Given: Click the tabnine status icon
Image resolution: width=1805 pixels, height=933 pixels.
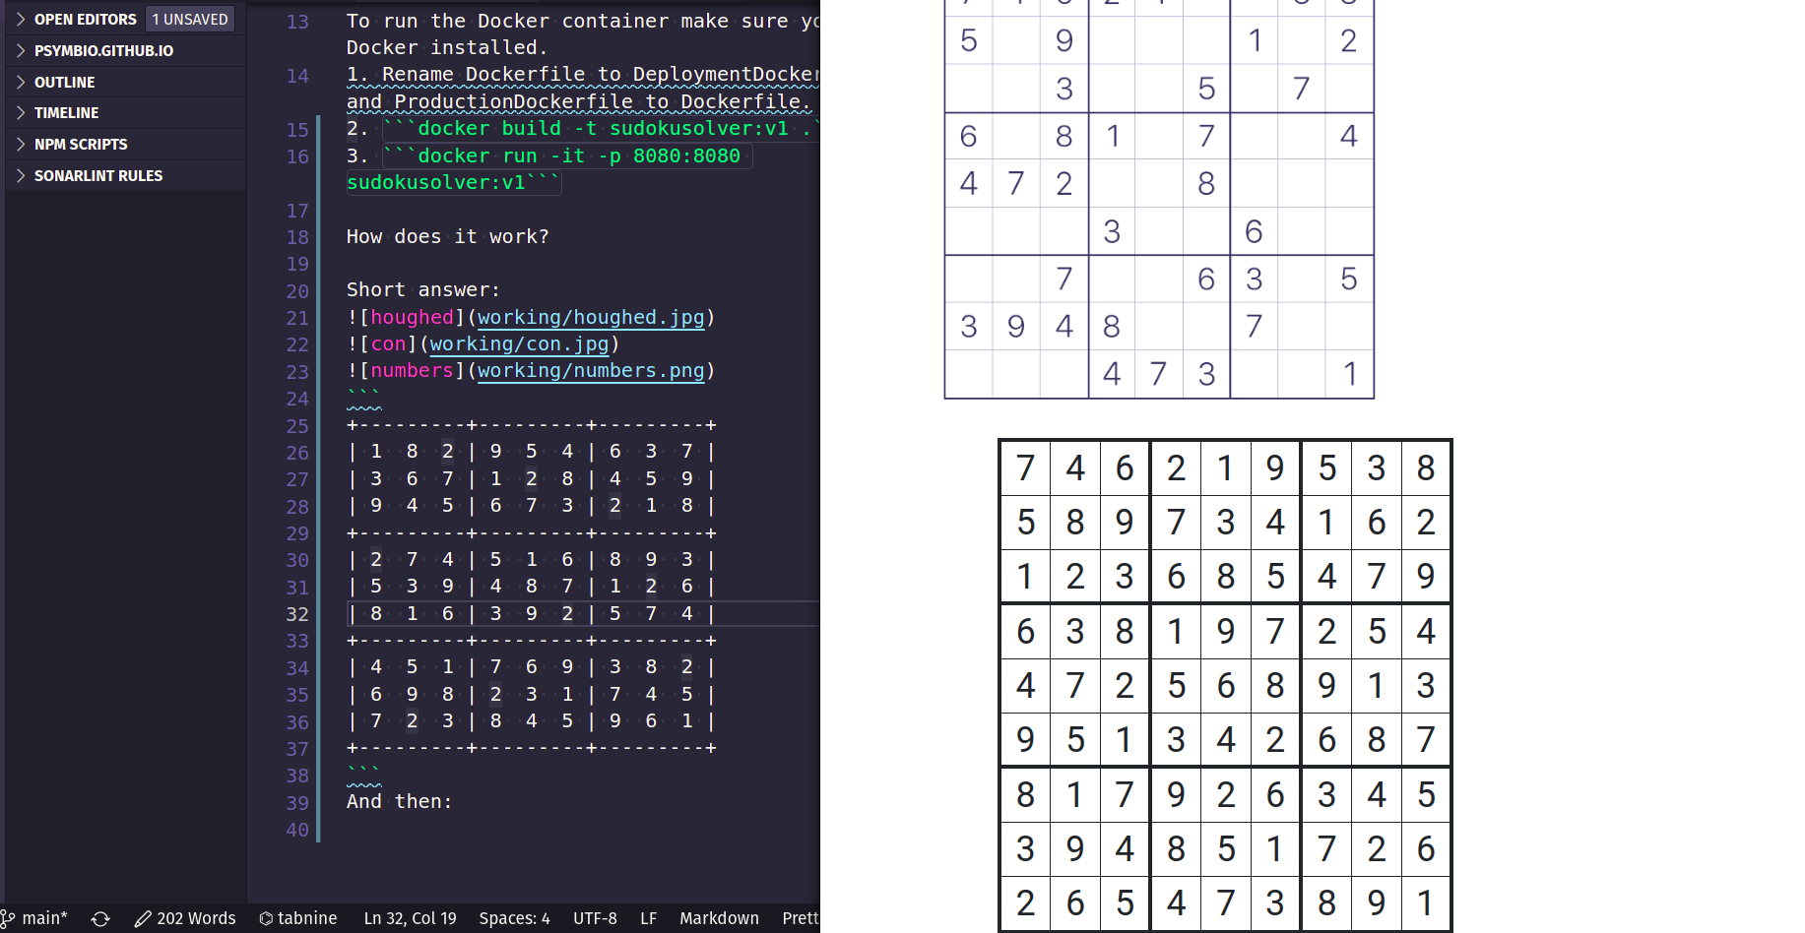Looking at the screenshot, I should pos(266,918).
